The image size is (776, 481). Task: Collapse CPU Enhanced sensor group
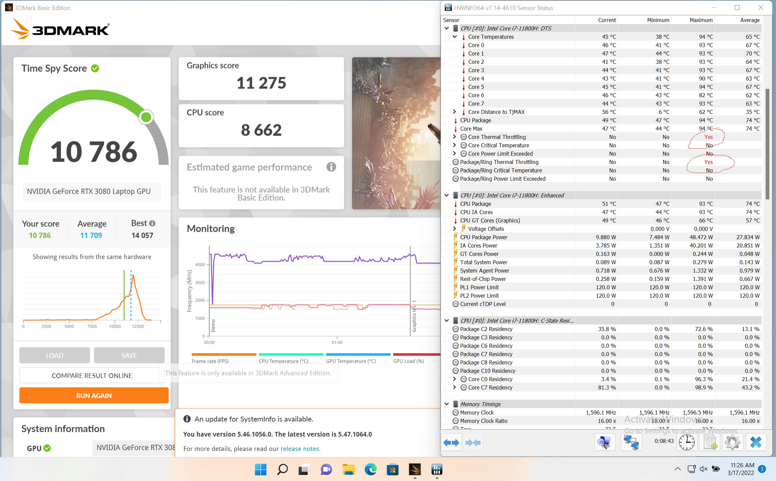tap(447, 195)
